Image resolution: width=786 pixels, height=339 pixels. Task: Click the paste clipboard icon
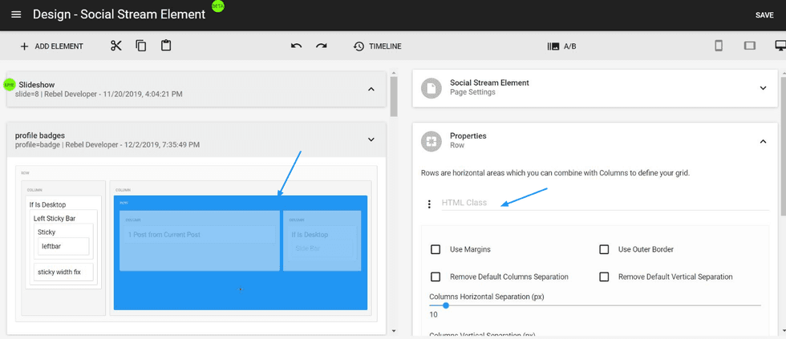(x=166, y=46)
